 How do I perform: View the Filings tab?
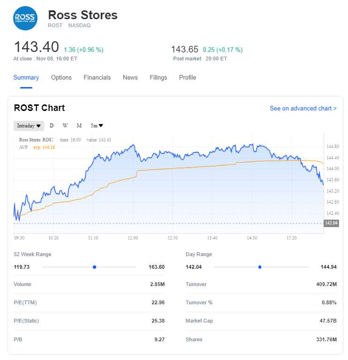pos(159,78)
